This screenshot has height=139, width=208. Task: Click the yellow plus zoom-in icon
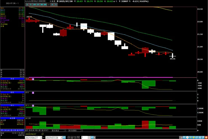[x=194, y=137]
